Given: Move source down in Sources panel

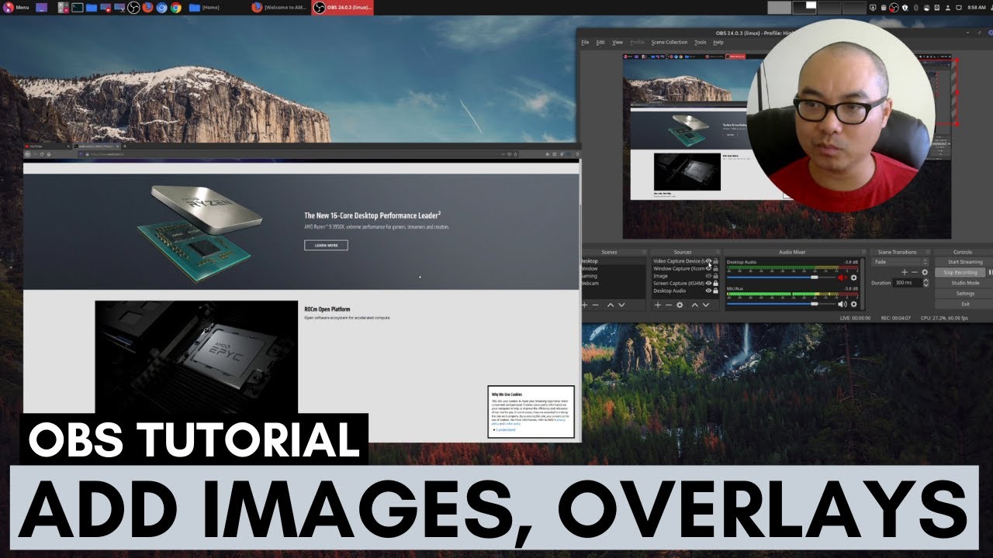Looking at the screenshot, I should click(706, 305).
